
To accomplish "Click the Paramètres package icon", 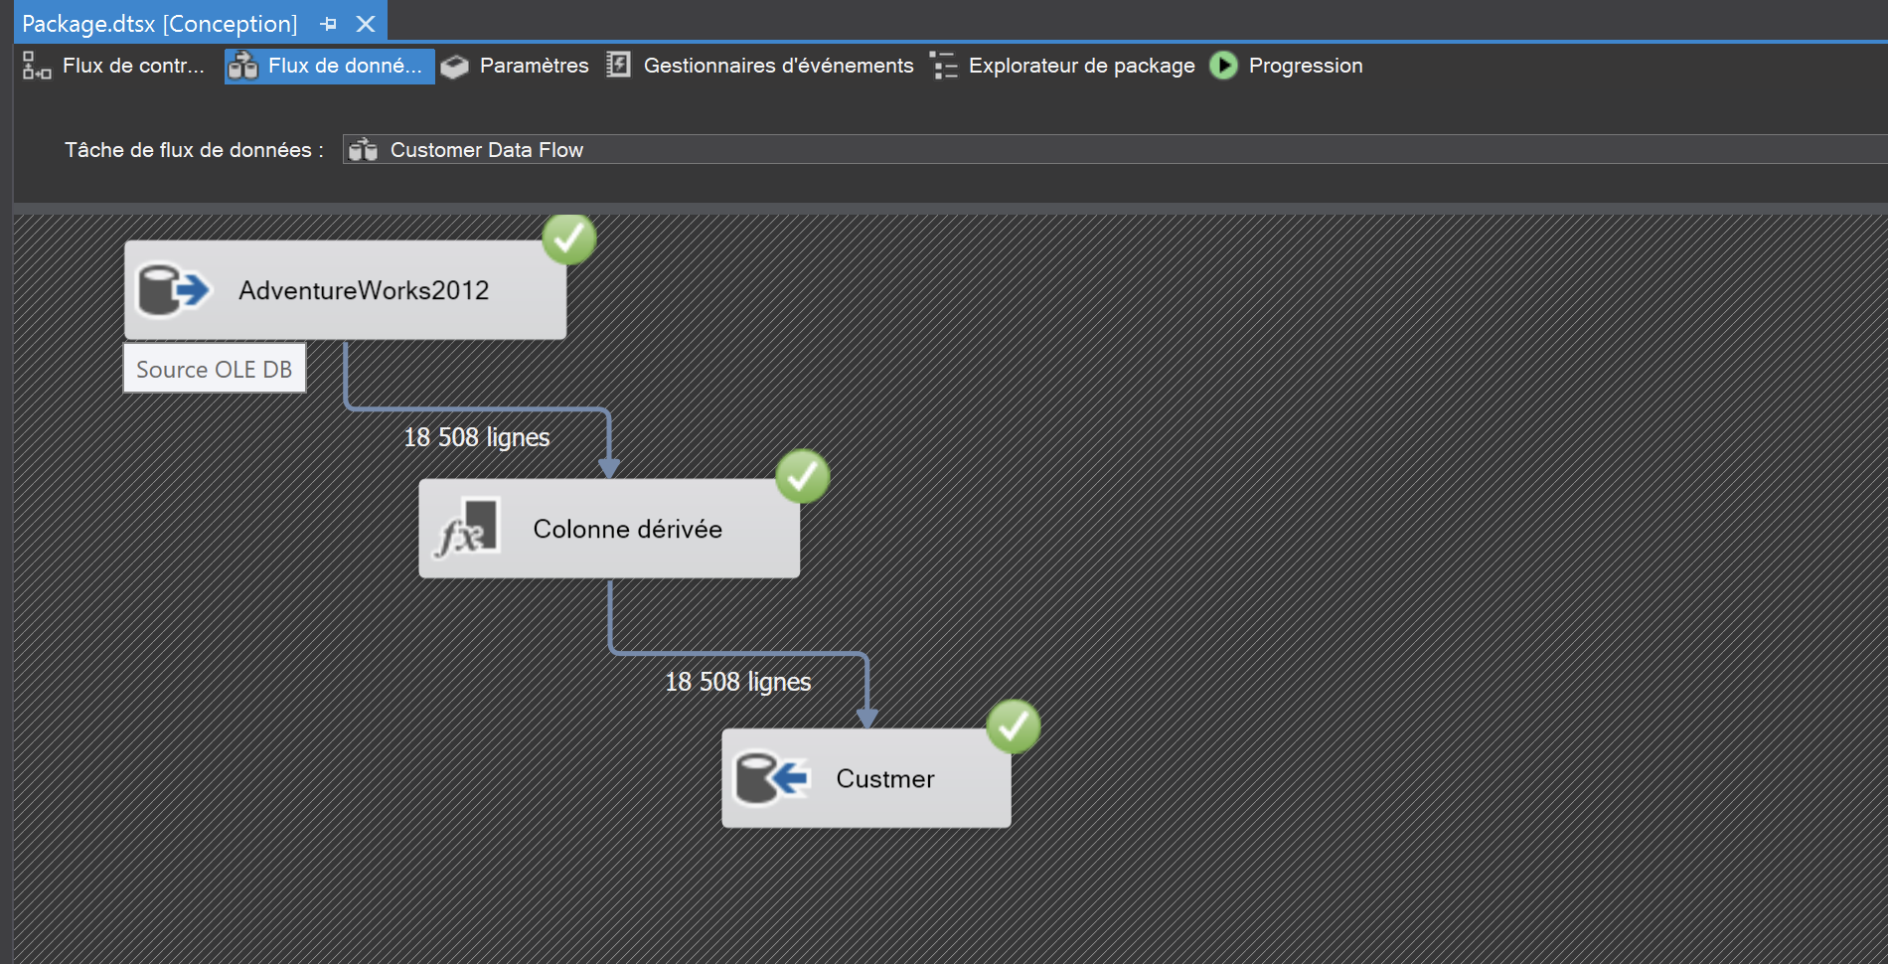I will [x=453, y=66].
